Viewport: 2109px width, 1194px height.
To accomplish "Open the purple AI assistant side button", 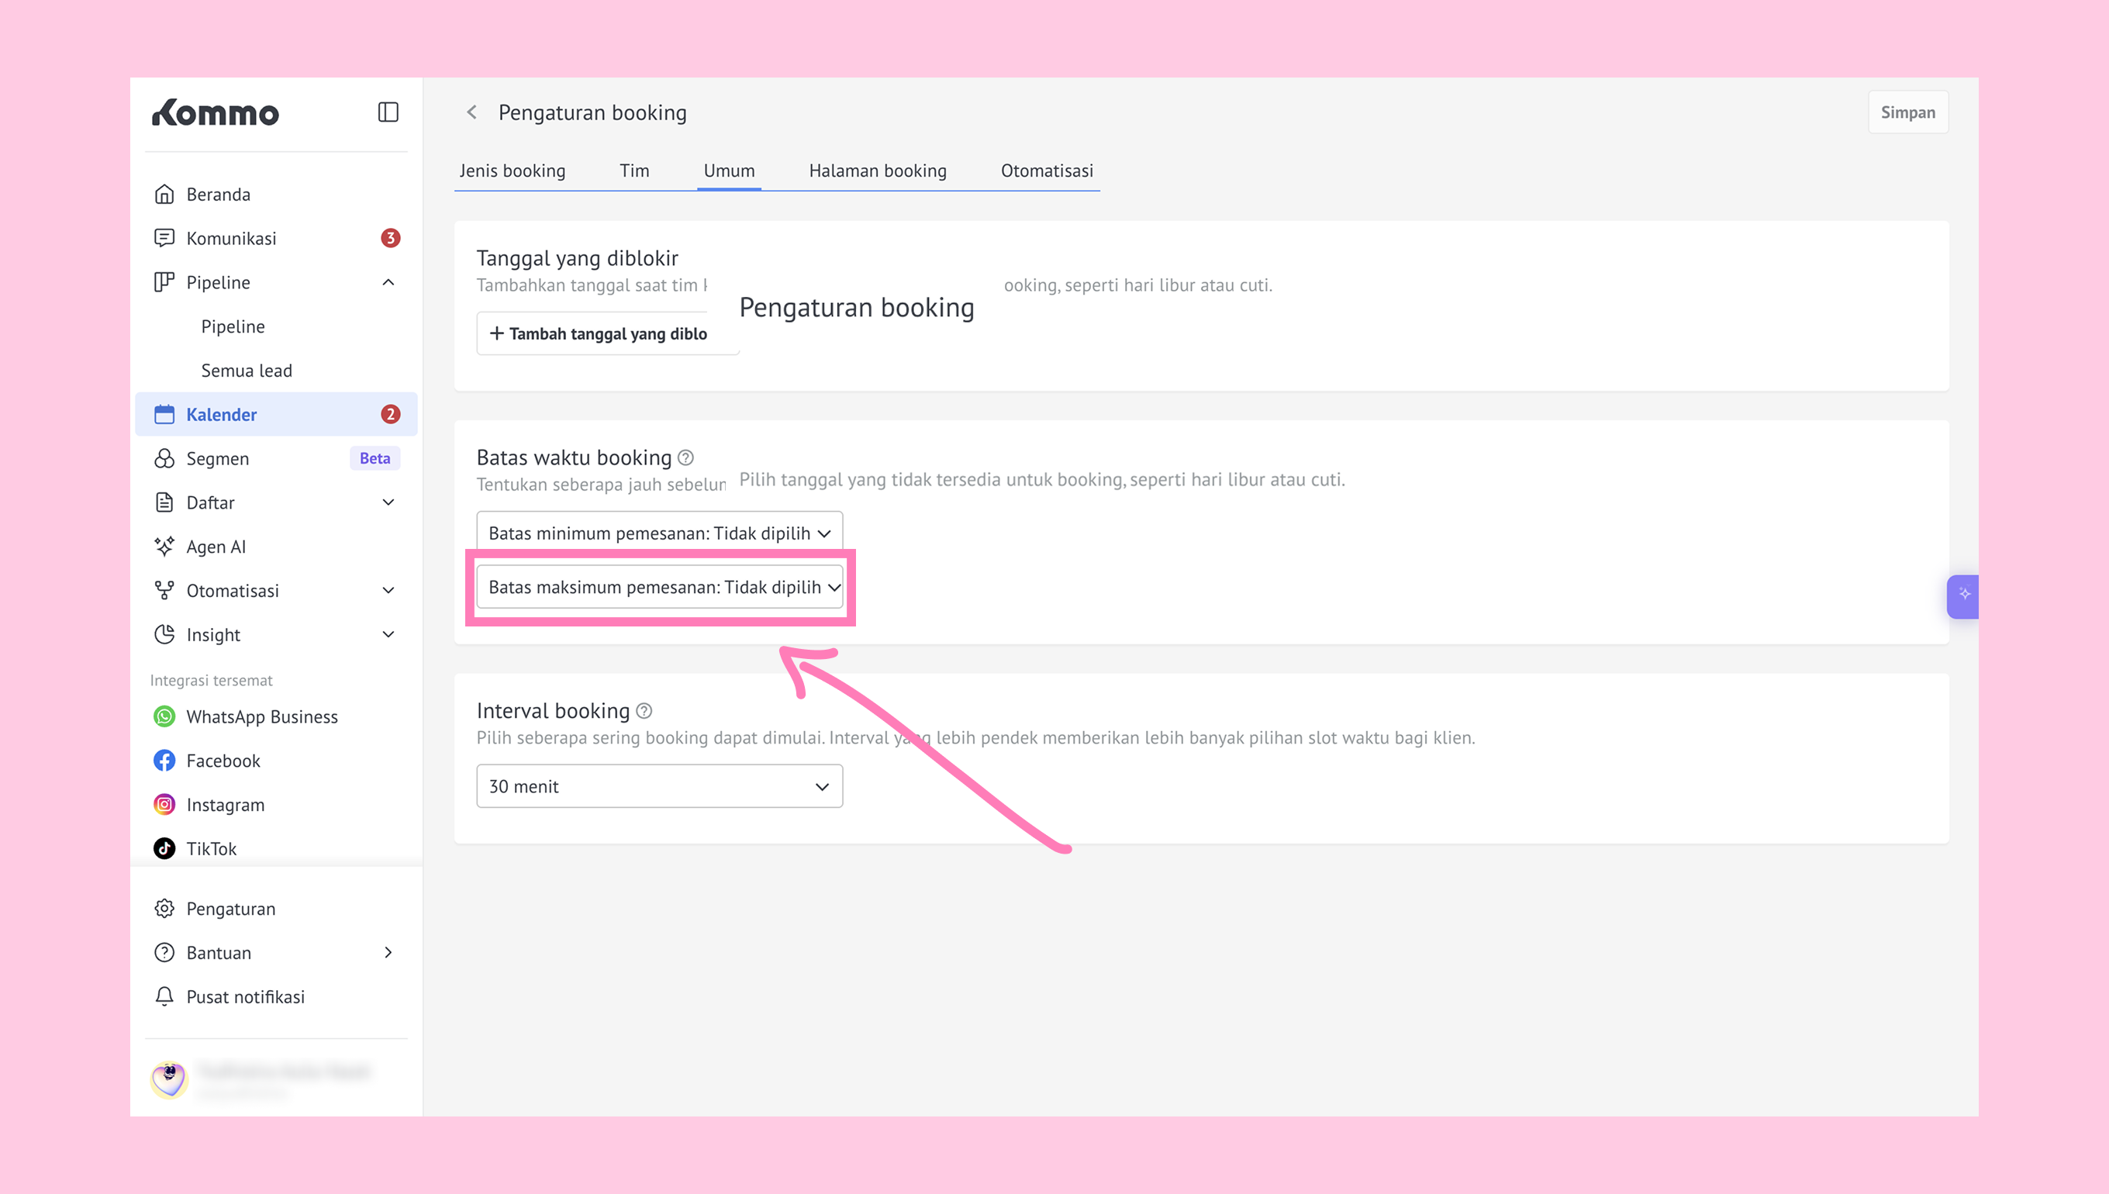I will click(1963, 596).
